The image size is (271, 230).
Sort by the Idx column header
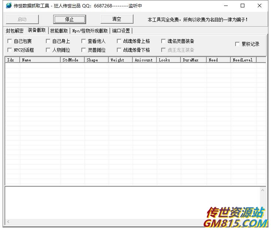pyautogui.click(x=13, y=60)
